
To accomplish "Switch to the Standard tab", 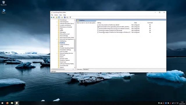I will (x=85, y=69).
